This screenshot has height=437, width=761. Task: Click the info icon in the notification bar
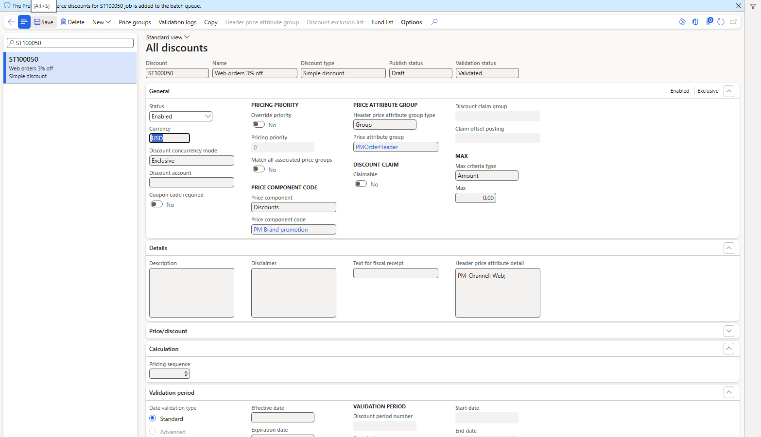[7, 5]
